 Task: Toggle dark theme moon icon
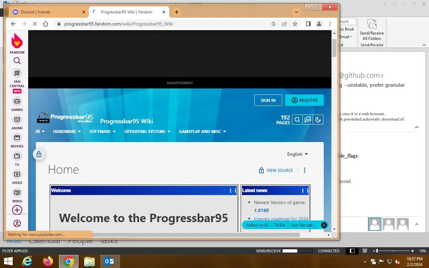318,120
